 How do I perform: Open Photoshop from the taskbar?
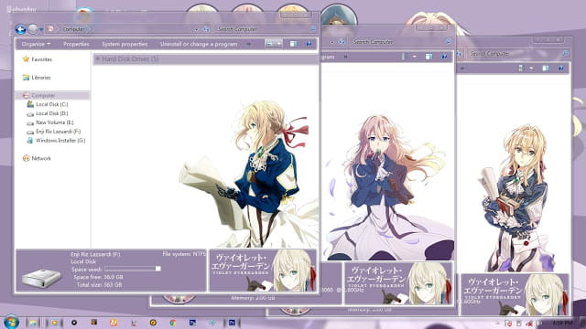click(232, 323)
